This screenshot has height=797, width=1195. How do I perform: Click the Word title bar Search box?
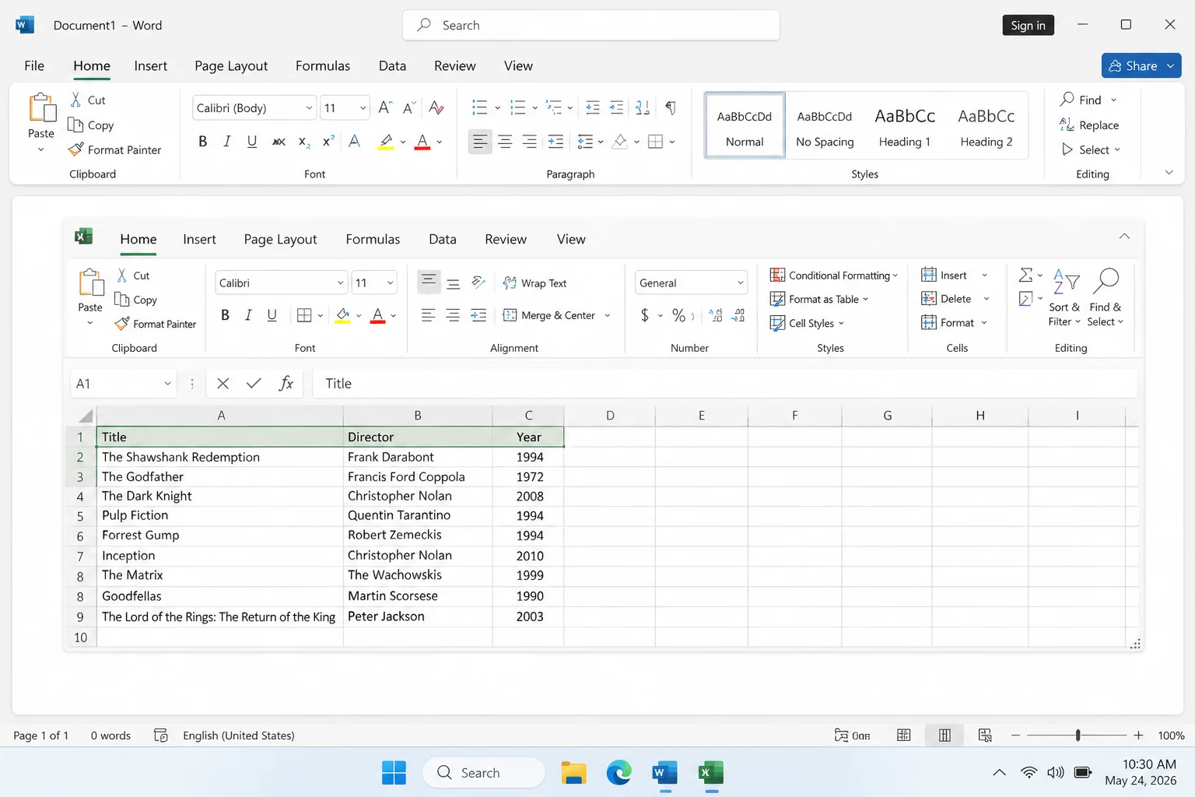pos(591,25)
